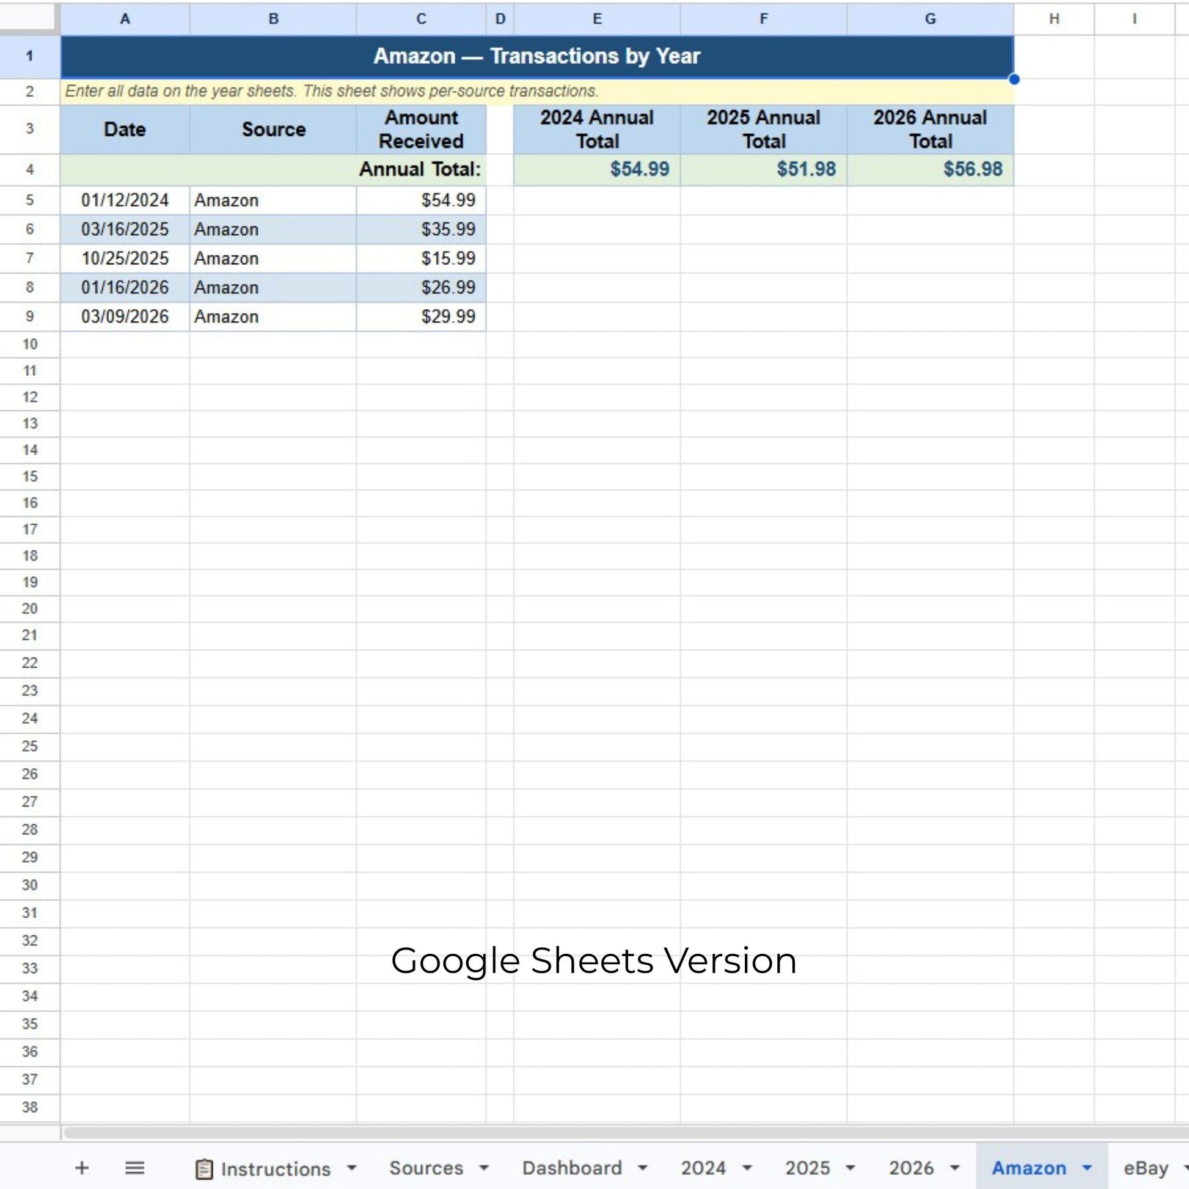Select the date cell 01/16/2026
1189x1189 pixels.
pyautogui.click(x=125, y=287)
